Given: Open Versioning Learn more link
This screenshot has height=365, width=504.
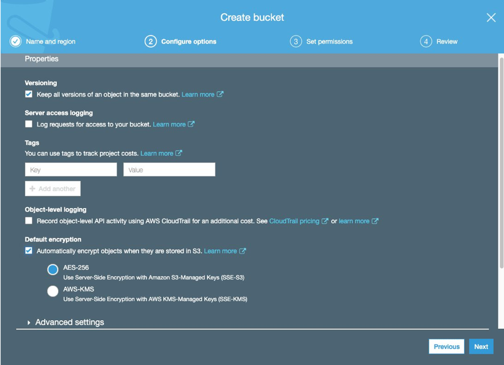Looking at the screenshot, I should click(x=198, y=94).
